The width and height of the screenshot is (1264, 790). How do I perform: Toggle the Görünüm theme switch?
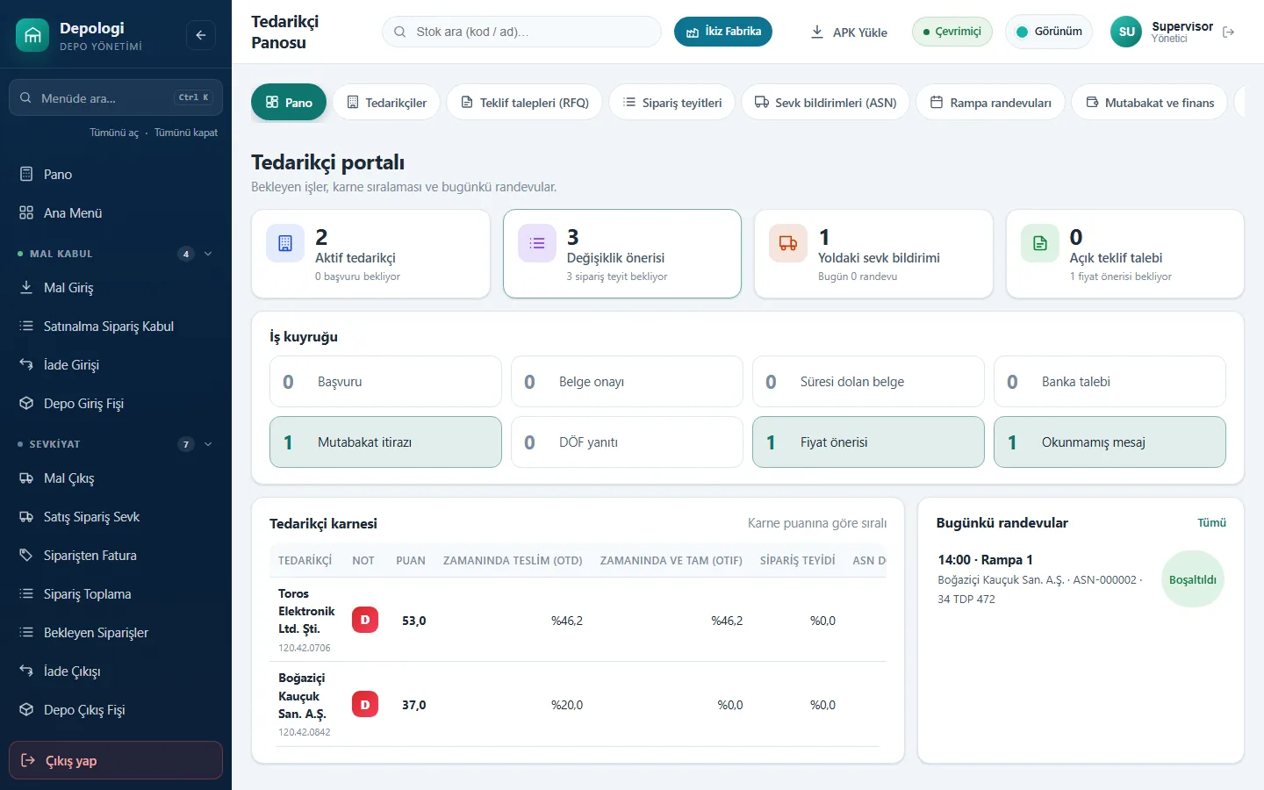tap(1049, 32)
